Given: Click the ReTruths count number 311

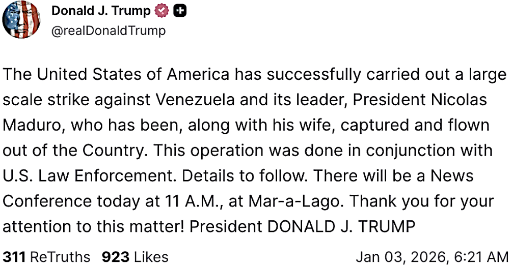Looking at the screenshot, I should (14, 257).
